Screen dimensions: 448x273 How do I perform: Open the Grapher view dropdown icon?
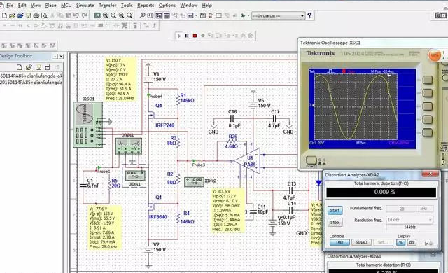point(192,15)
